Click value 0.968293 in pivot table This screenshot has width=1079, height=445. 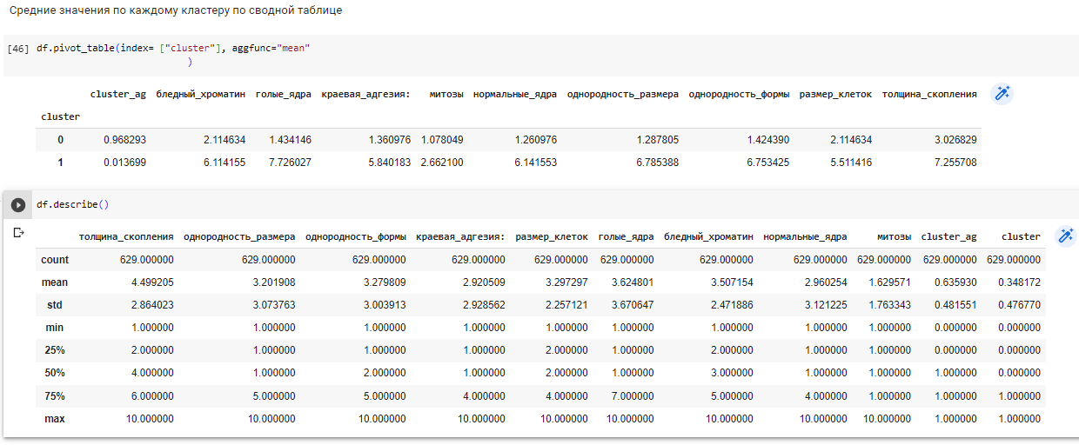click(x=124, y=139)
